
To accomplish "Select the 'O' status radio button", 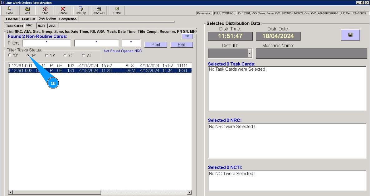I will pyautogui.click(x=10, y=55).
